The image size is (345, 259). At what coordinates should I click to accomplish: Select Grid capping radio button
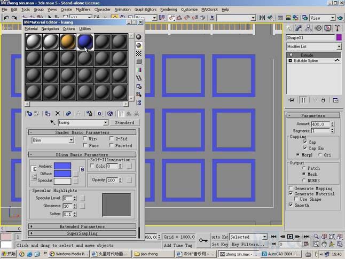click(320, 155)
